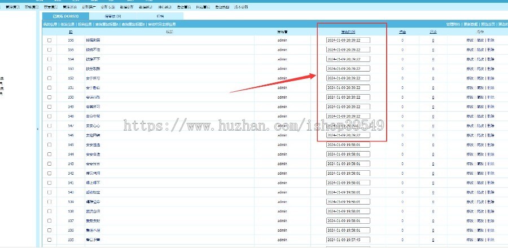This screenshot has width=508, height=248.
Task: Mark the checkbox for row ID 145
Action: (x=49, y=144)
